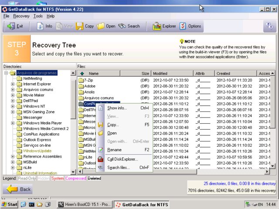
Task: Click the Copy floppy disk toolbar icon
Action: coord(79,26)
